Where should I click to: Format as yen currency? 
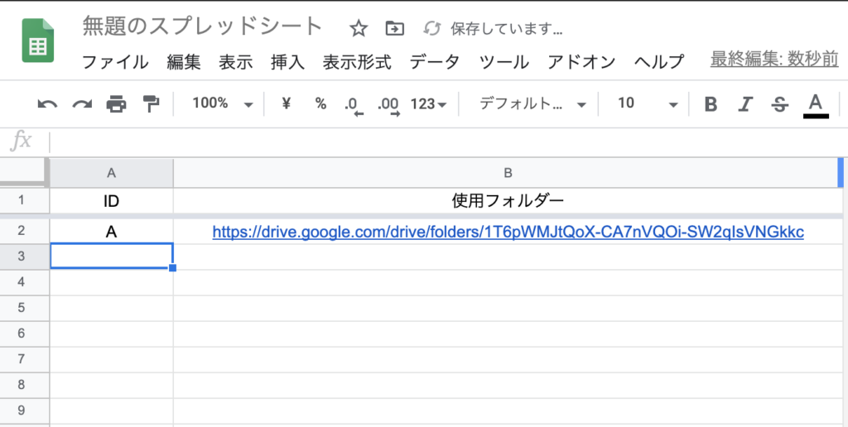coord(287,103)
